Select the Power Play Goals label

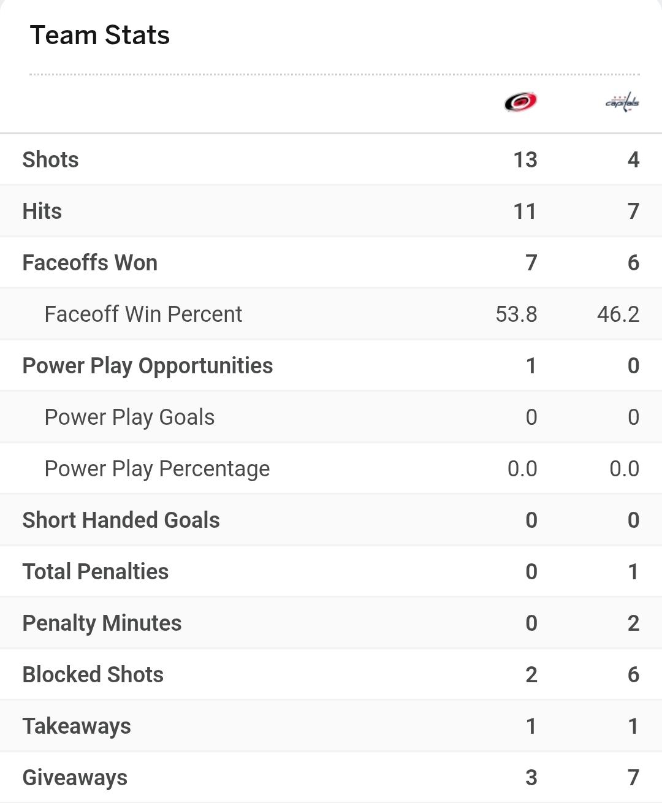coord(130,417)
